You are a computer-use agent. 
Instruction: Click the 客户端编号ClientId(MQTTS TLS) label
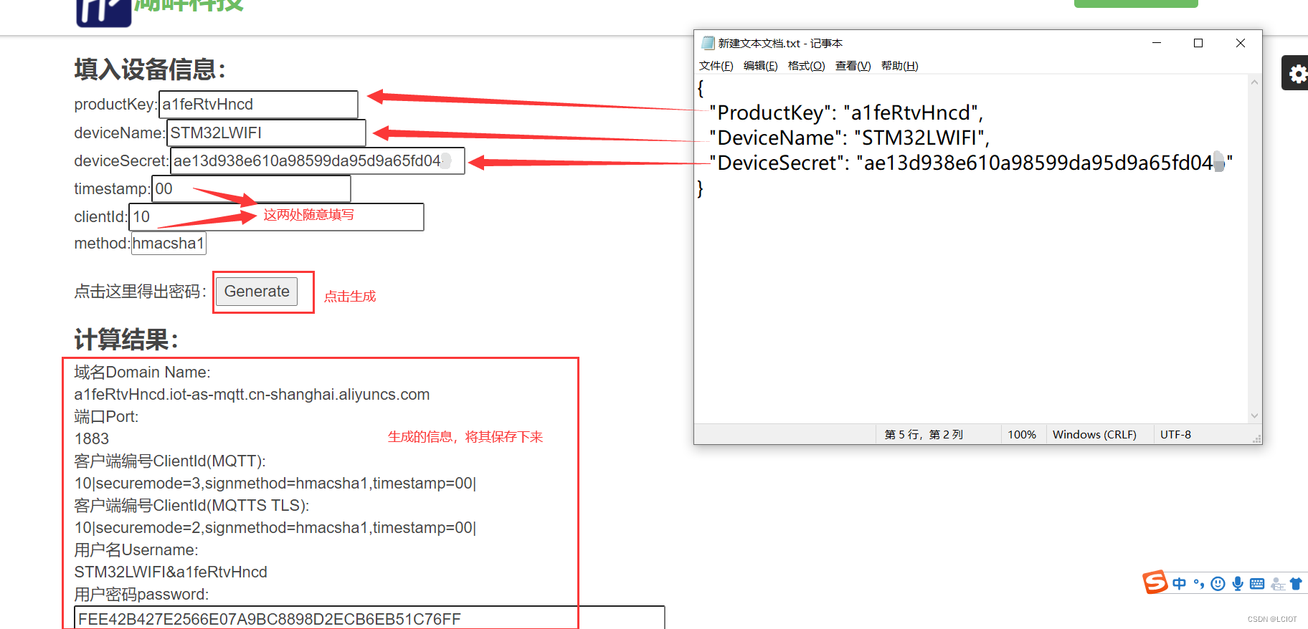(x=191, y=506)
